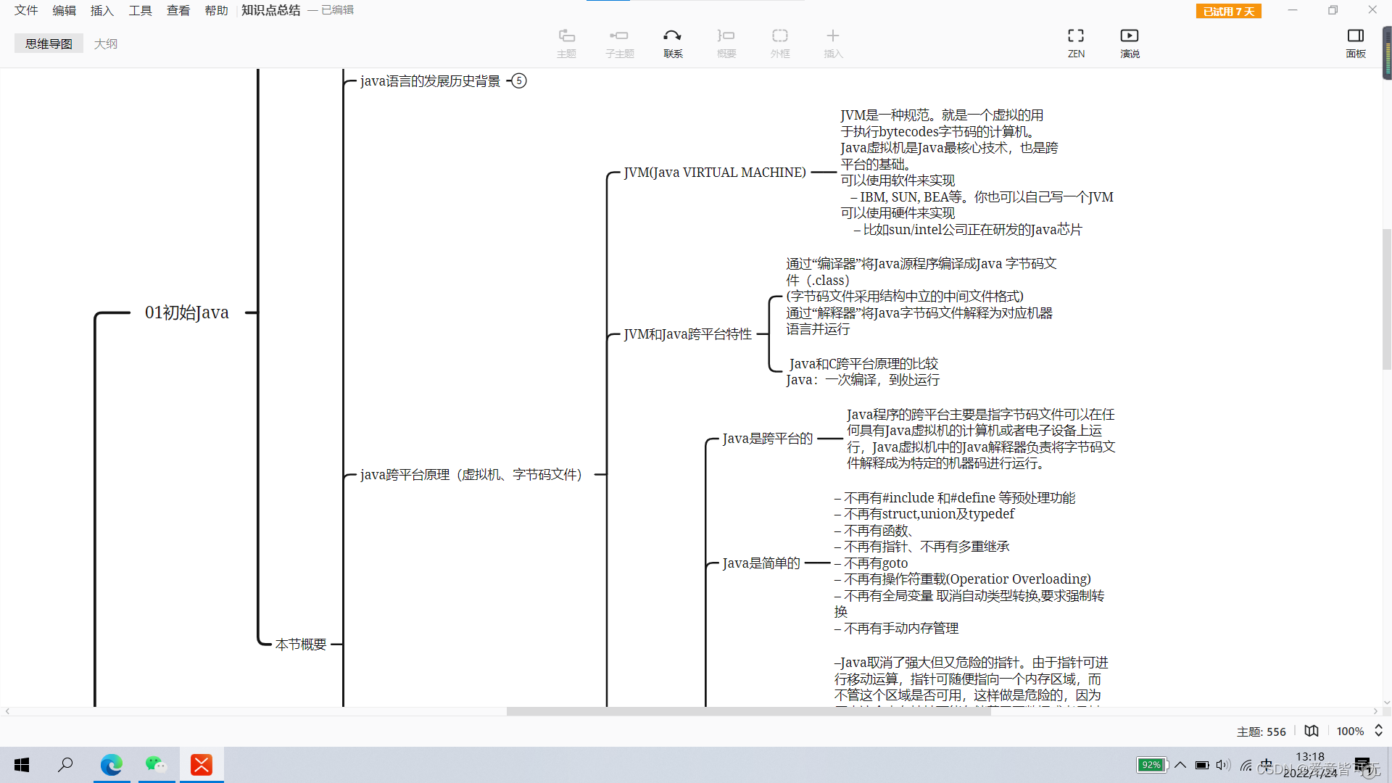1392x783 pixels.
Task: Select JVM(Java VIRTUAL MACHINE) node
Action: pyautogui.click(x=715, y=172)
